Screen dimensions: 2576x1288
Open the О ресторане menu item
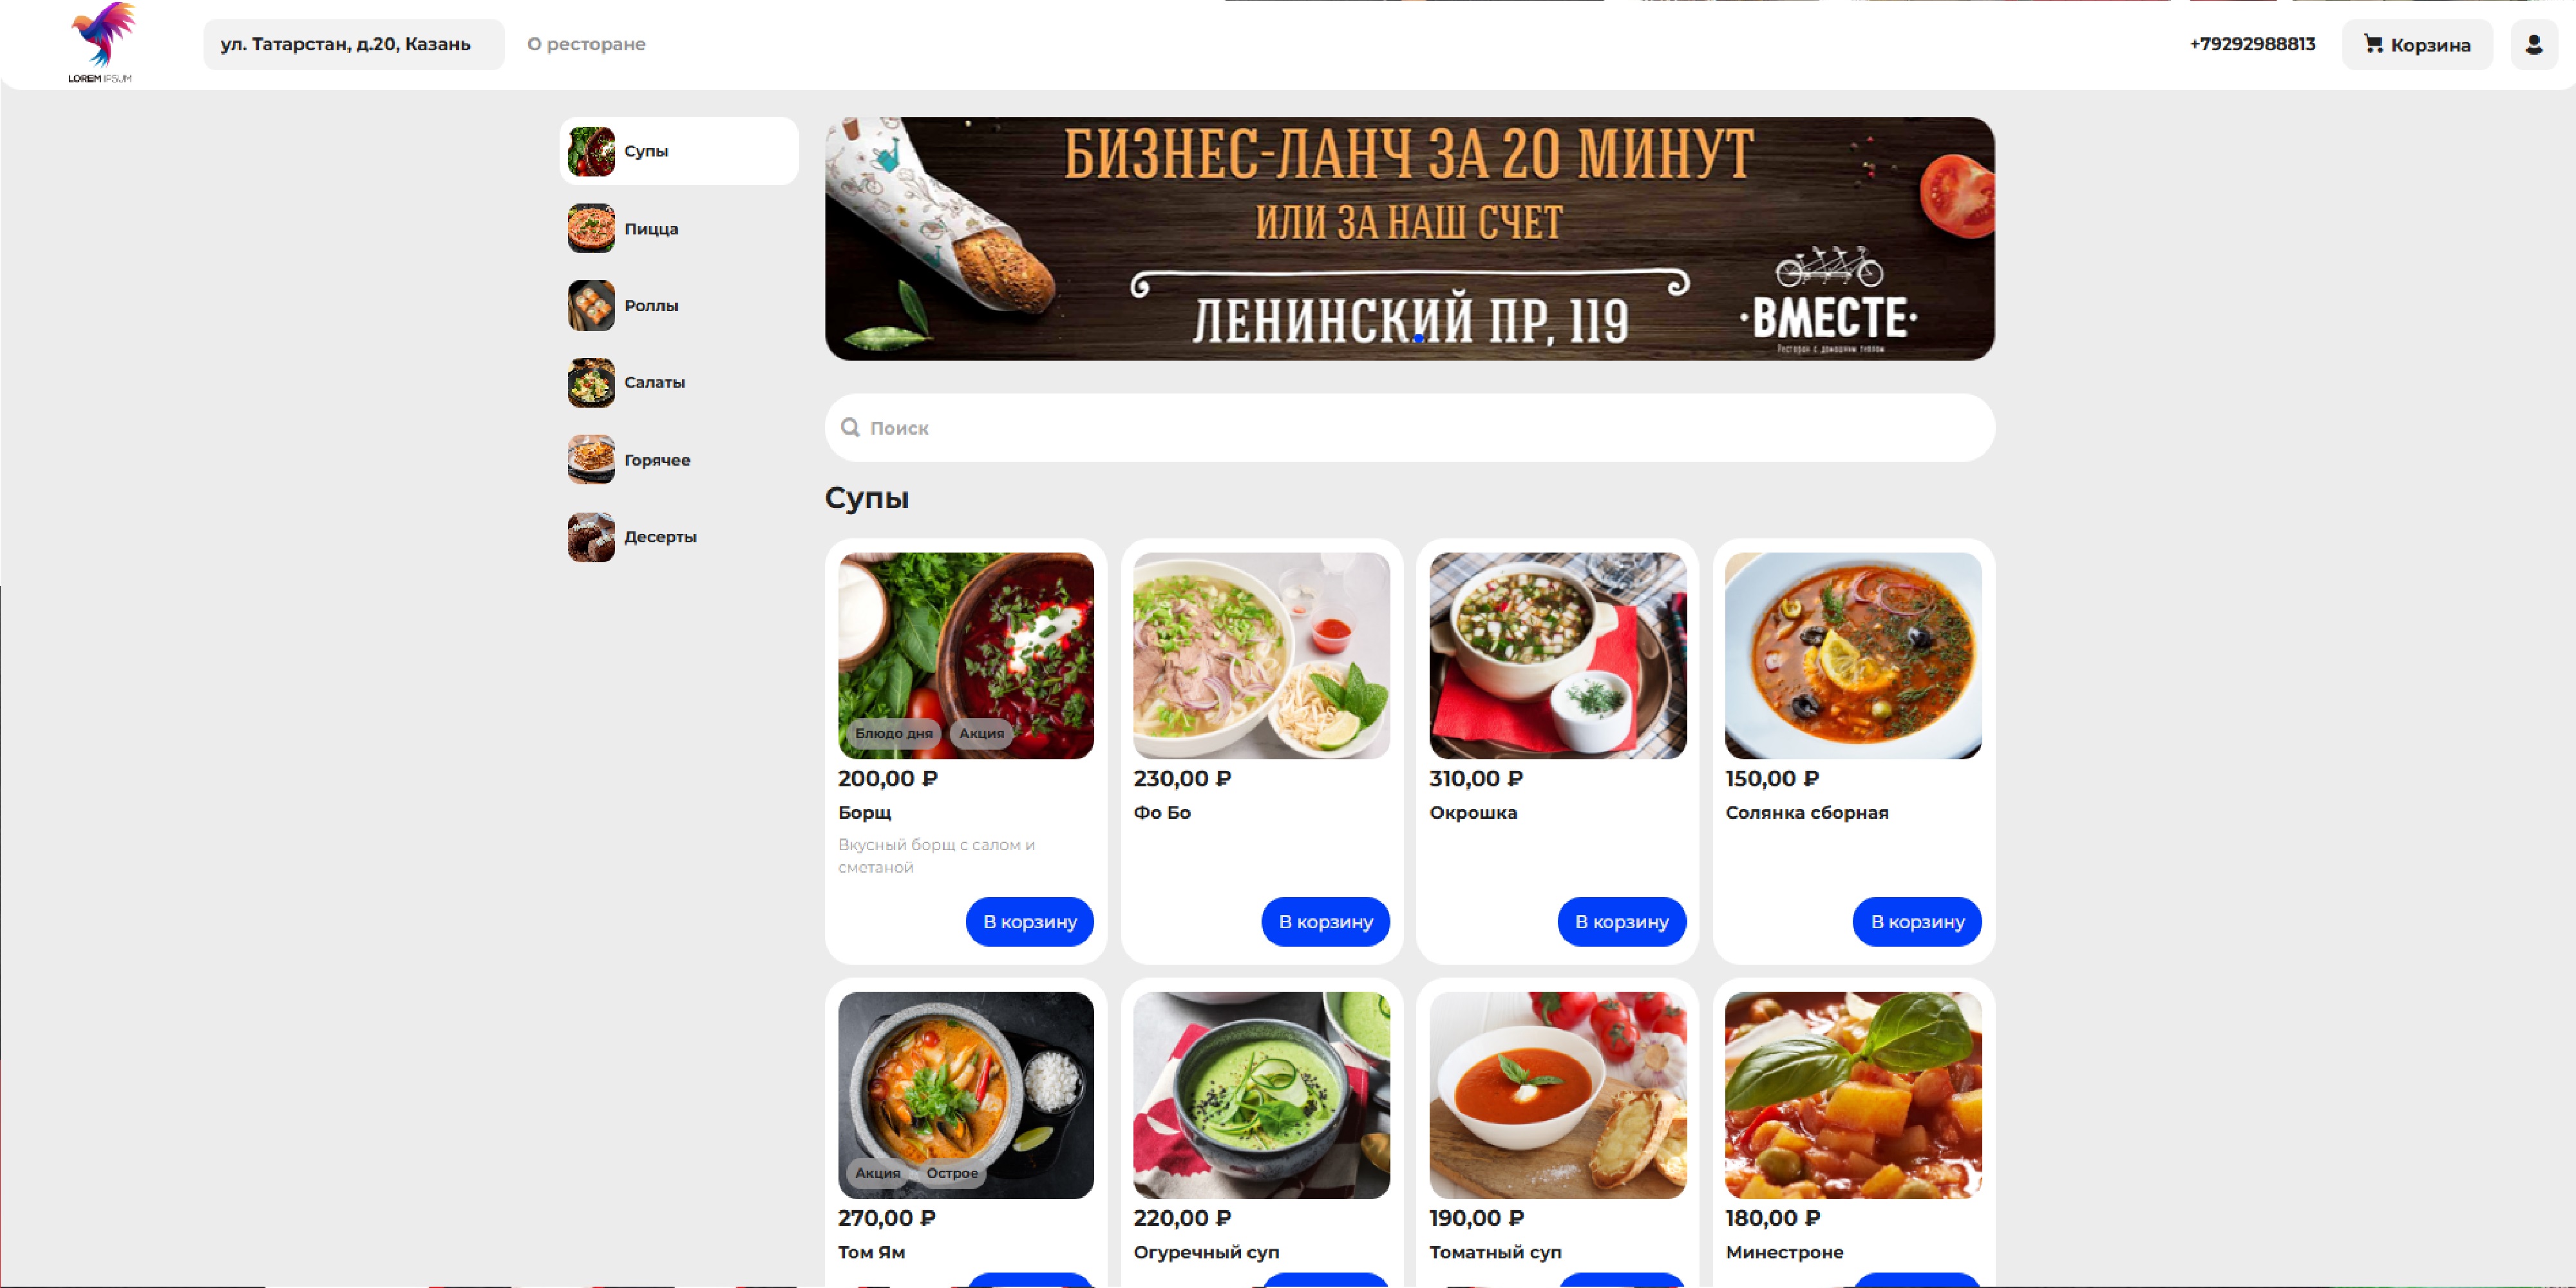tap(586, 44)
